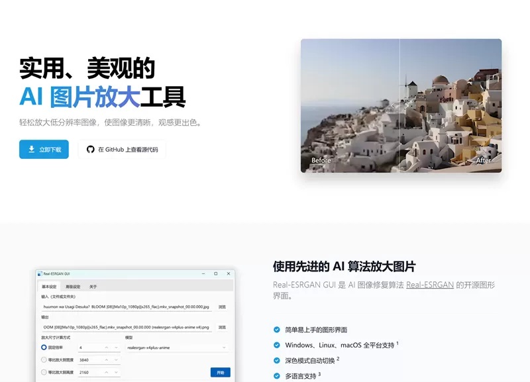Open footnote 1 after 全平台支持
Viewport: 530px width, 382px height.
click(397, 343)
